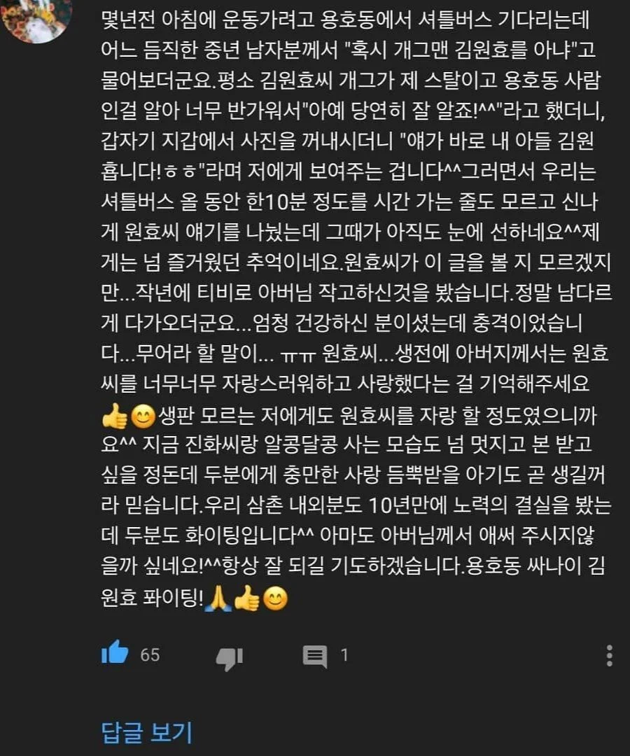Click the first line starting 몇년전 아침에
This screenshot has height=756, width=630.
tap(345, 20)
